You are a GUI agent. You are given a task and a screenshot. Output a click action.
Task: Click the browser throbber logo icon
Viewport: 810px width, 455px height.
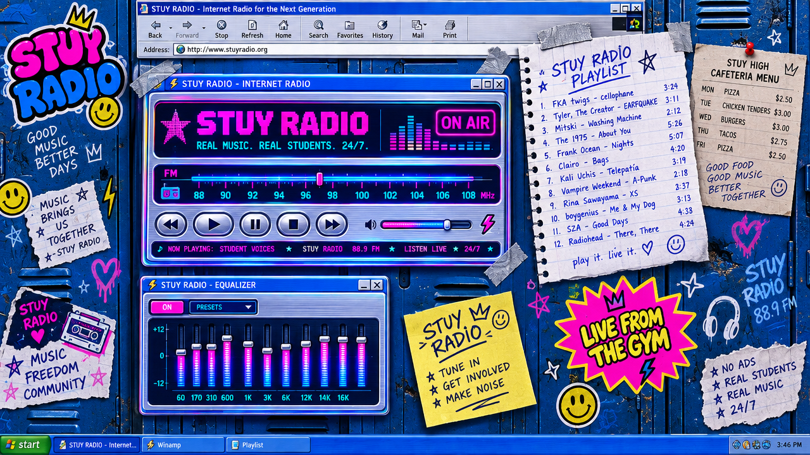point(634,24)
